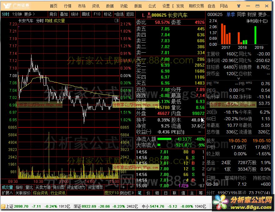The image size is (275, 212).
Task: Click the 画线 drawing button
Action: point(86,14)
